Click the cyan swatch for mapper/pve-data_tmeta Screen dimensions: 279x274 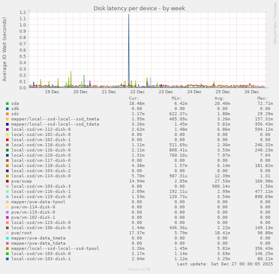[7, 238]
